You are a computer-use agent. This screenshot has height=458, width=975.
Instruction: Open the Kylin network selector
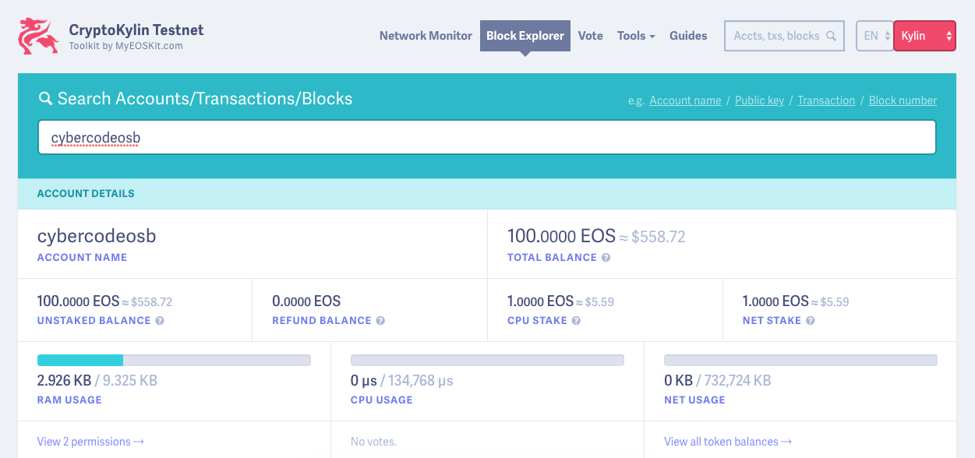click(x=924, y=36)
